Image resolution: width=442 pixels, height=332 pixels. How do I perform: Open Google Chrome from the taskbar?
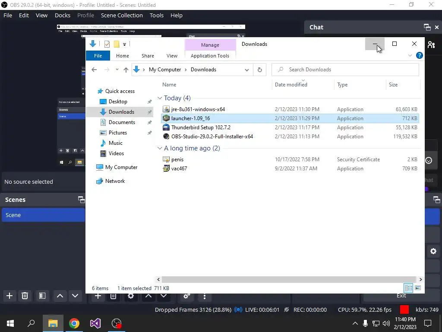point(74,323)
